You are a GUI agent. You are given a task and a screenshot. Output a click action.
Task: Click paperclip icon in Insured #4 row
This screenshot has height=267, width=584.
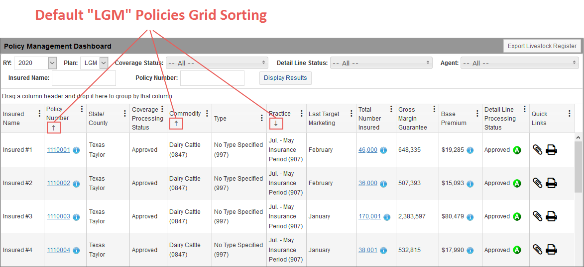(537, 250)
